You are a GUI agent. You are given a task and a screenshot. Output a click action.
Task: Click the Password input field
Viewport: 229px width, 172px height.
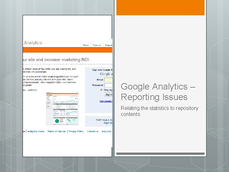pyautogui.click(x=108, y=85)
